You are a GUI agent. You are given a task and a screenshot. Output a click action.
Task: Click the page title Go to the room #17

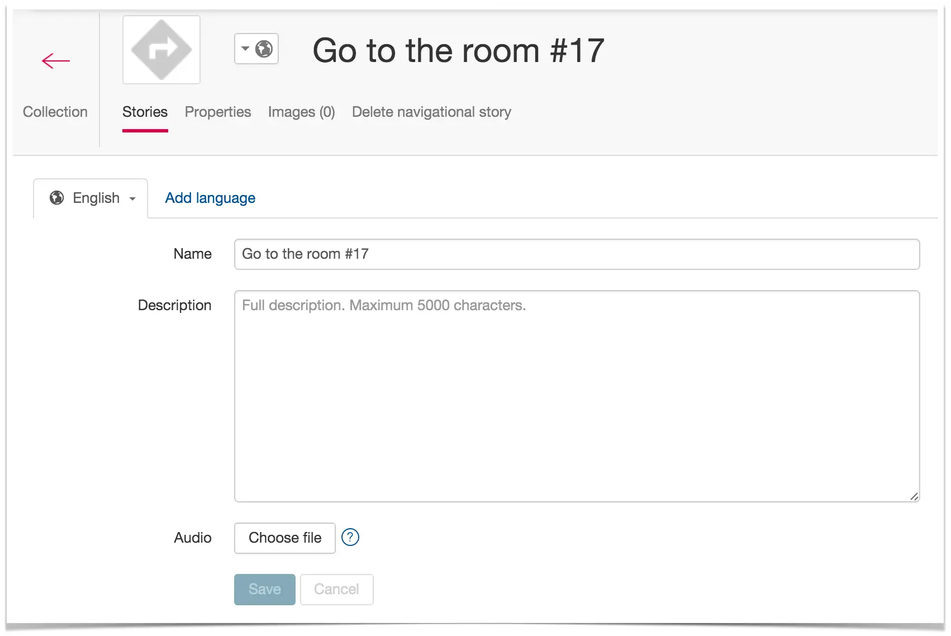459,50
